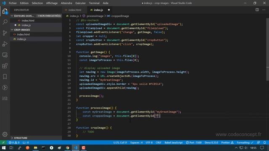
Task: Click the Port : 5500 live server indicator
Action: coord(194,143)
